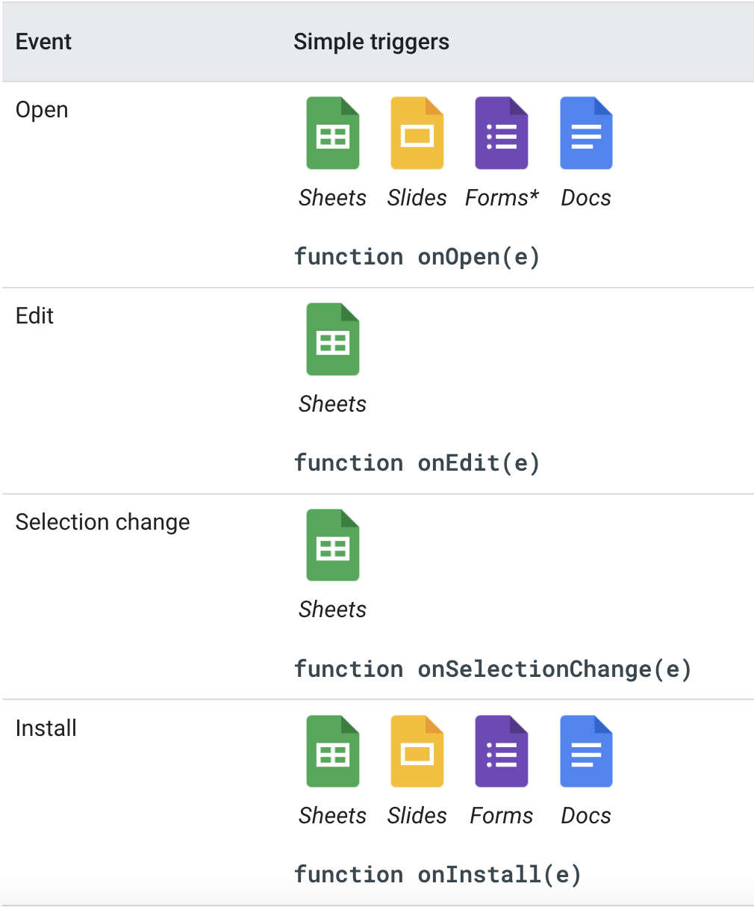Screen dimensions: 754x907
Task: Click the 'Event' column header
Action: click(x=43, y=42)
